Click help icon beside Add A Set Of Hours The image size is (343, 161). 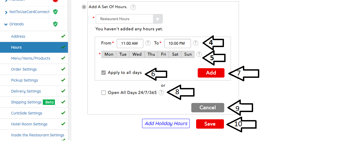tap(133, 7)
